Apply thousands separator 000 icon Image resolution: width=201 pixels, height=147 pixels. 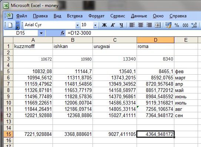[185, 25]
